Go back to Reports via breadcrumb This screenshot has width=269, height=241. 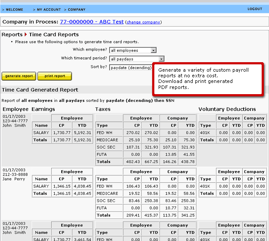click(12, 35)
